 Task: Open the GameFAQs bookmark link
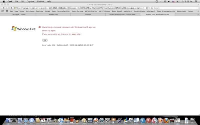coord(181,11)
